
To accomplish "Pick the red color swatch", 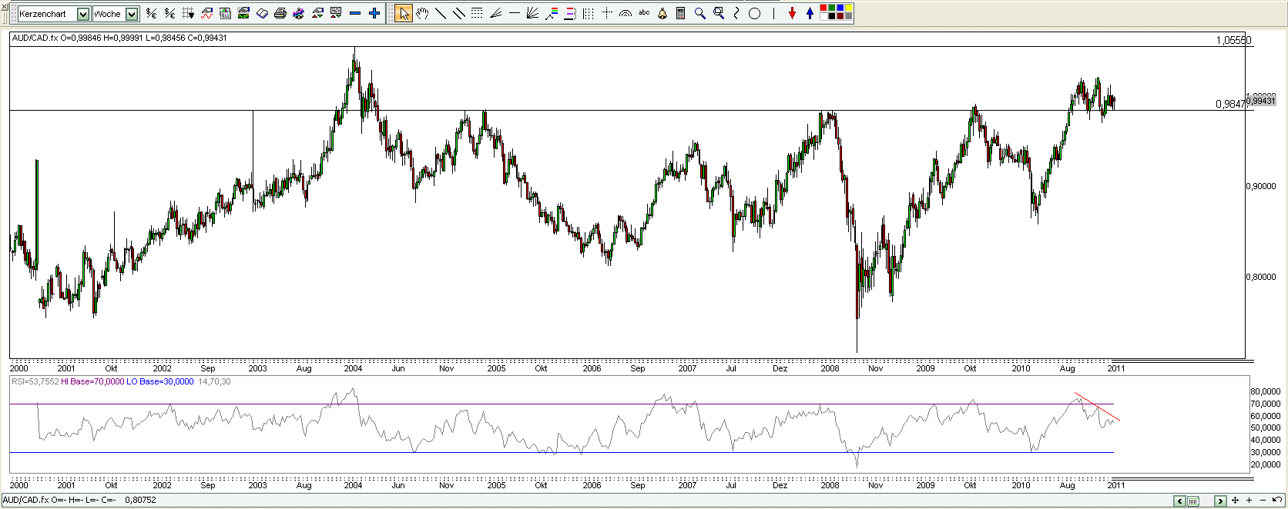I will click(x=823, y=8).
